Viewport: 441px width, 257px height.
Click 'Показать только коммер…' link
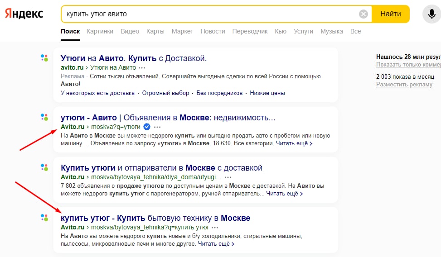408,64
